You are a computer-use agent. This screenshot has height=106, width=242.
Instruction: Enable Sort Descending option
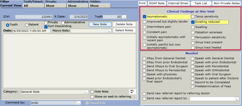[x=46, y=26]
